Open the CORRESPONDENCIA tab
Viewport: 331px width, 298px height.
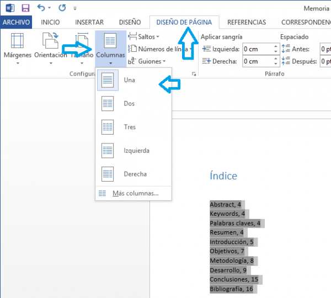(x=306, y=22)
